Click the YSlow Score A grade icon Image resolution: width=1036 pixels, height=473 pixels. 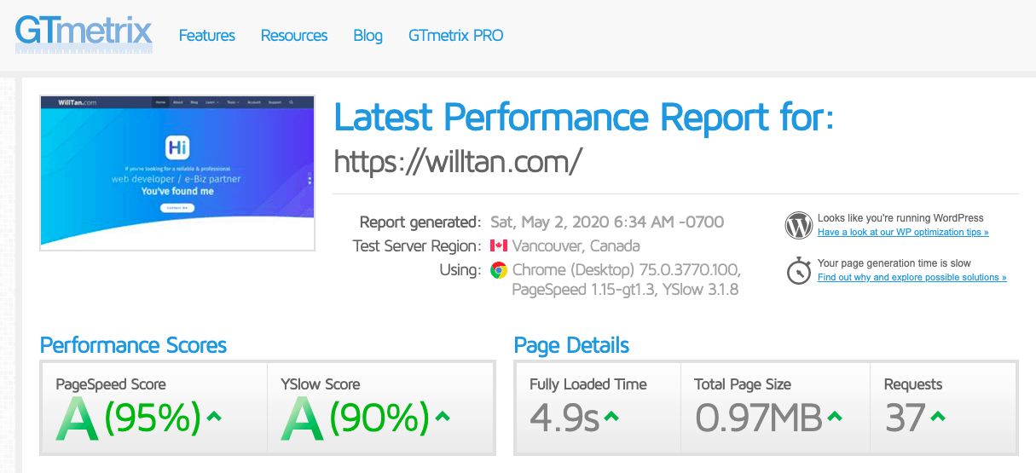coord(303,418)
